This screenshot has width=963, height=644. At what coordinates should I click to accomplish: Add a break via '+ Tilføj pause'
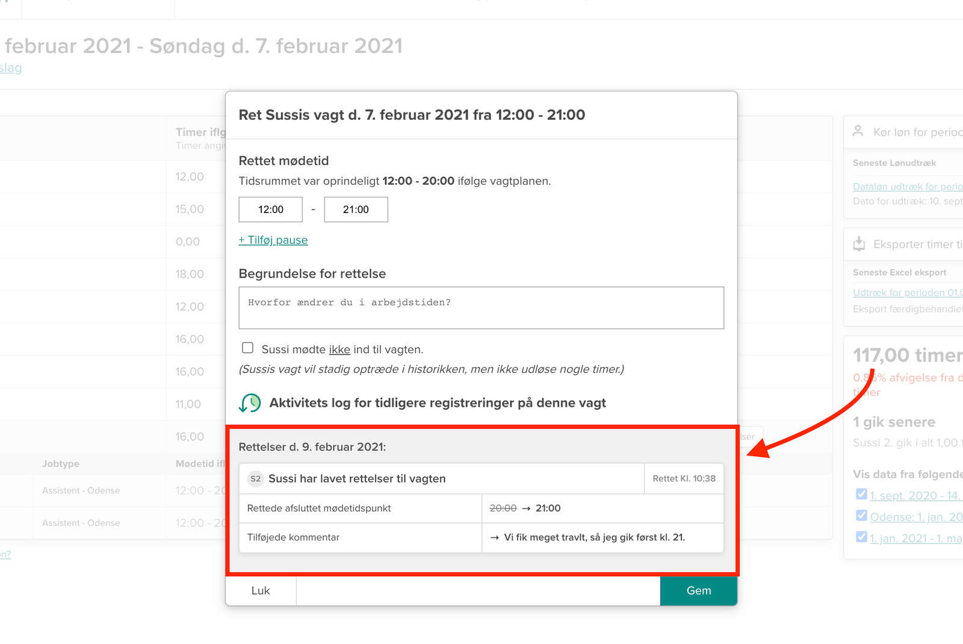click(x=273, y=240)
